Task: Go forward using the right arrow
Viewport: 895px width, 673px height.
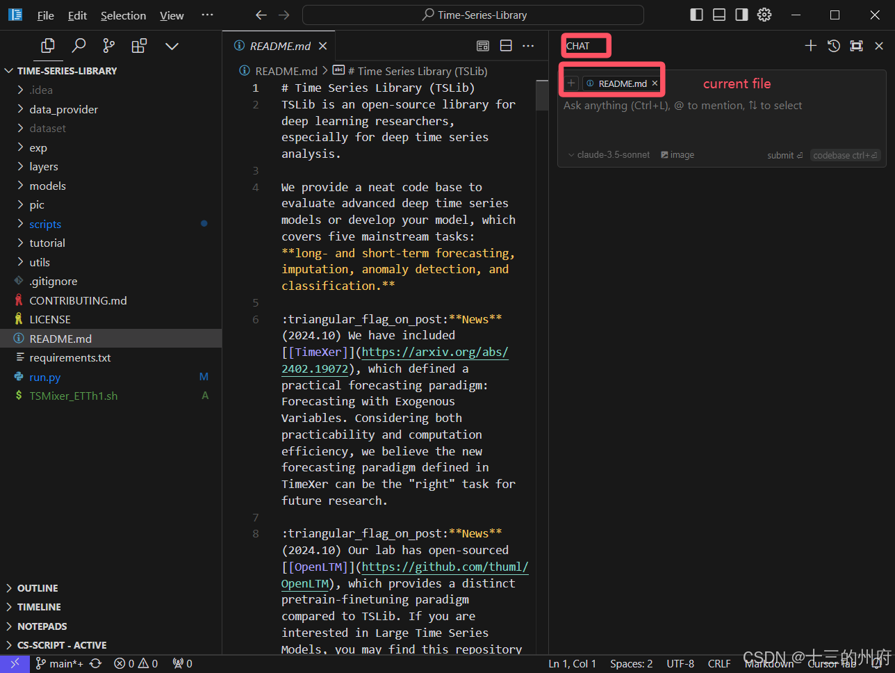Action: (284, 15)
